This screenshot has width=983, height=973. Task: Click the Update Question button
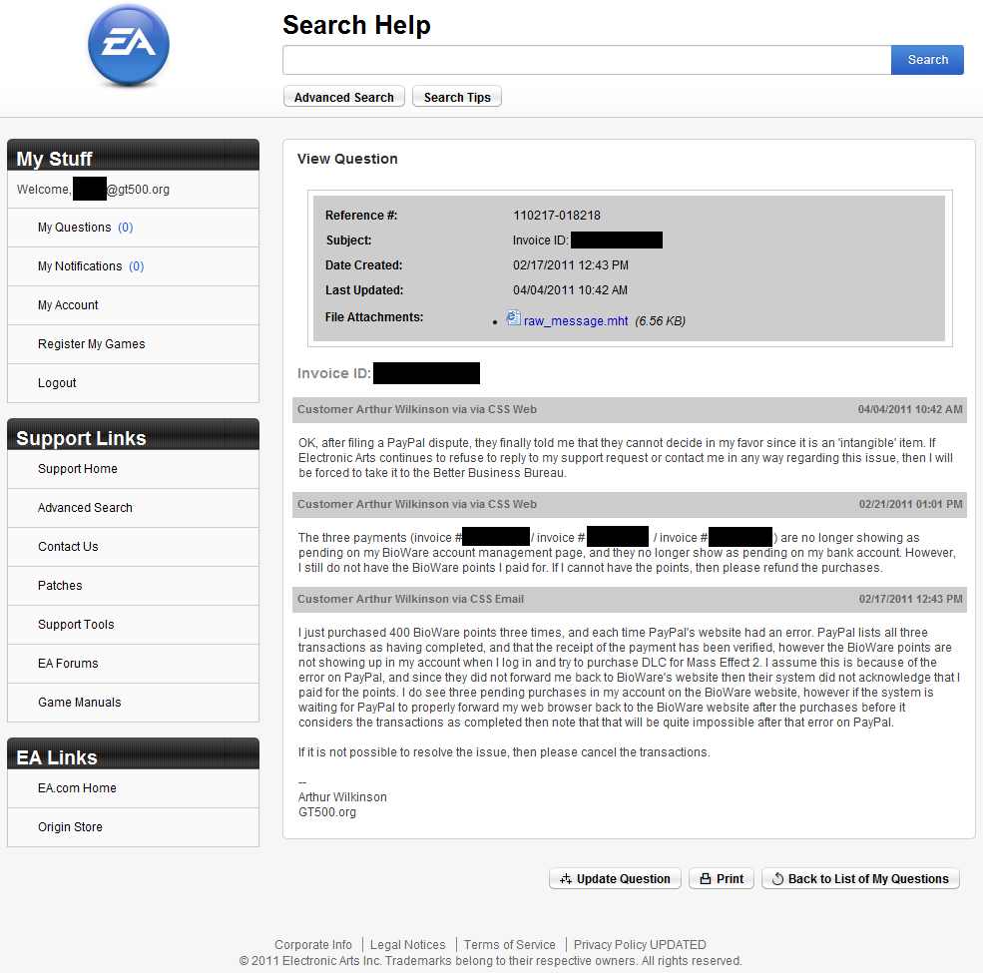coord(615,879)
